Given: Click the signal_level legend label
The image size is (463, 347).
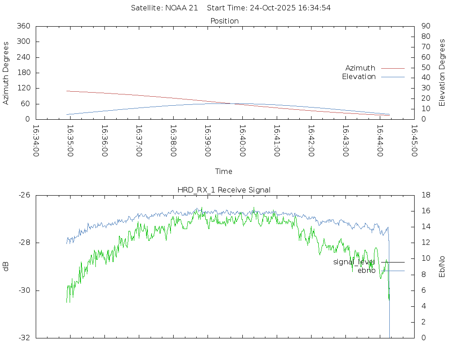Looking at the screenshot, I should [x=354, y=262].
